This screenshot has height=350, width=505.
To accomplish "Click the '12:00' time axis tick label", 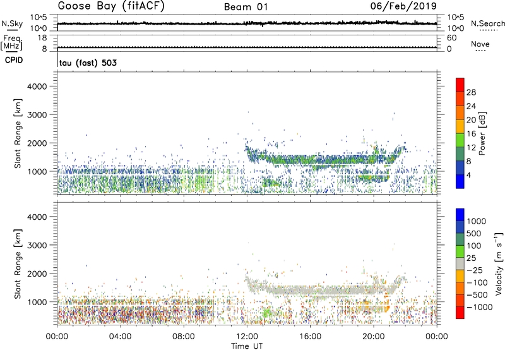I will [x=247, y=337].
